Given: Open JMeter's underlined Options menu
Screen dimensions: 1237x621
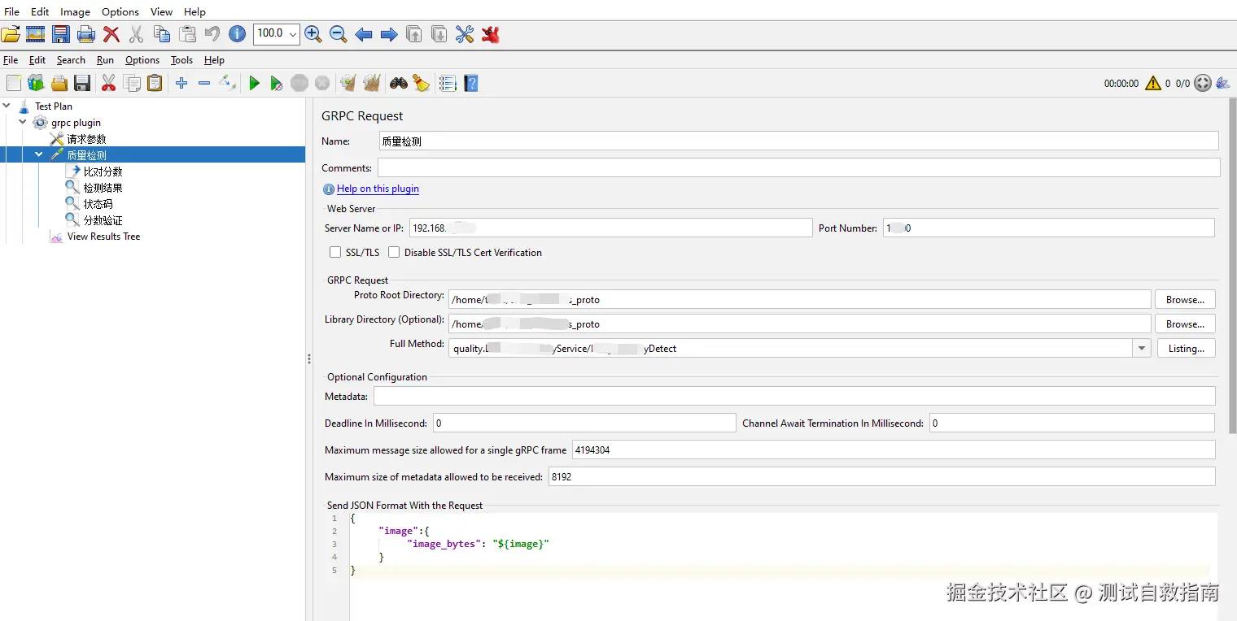Looking at the screenshot, I should [142, 60].
